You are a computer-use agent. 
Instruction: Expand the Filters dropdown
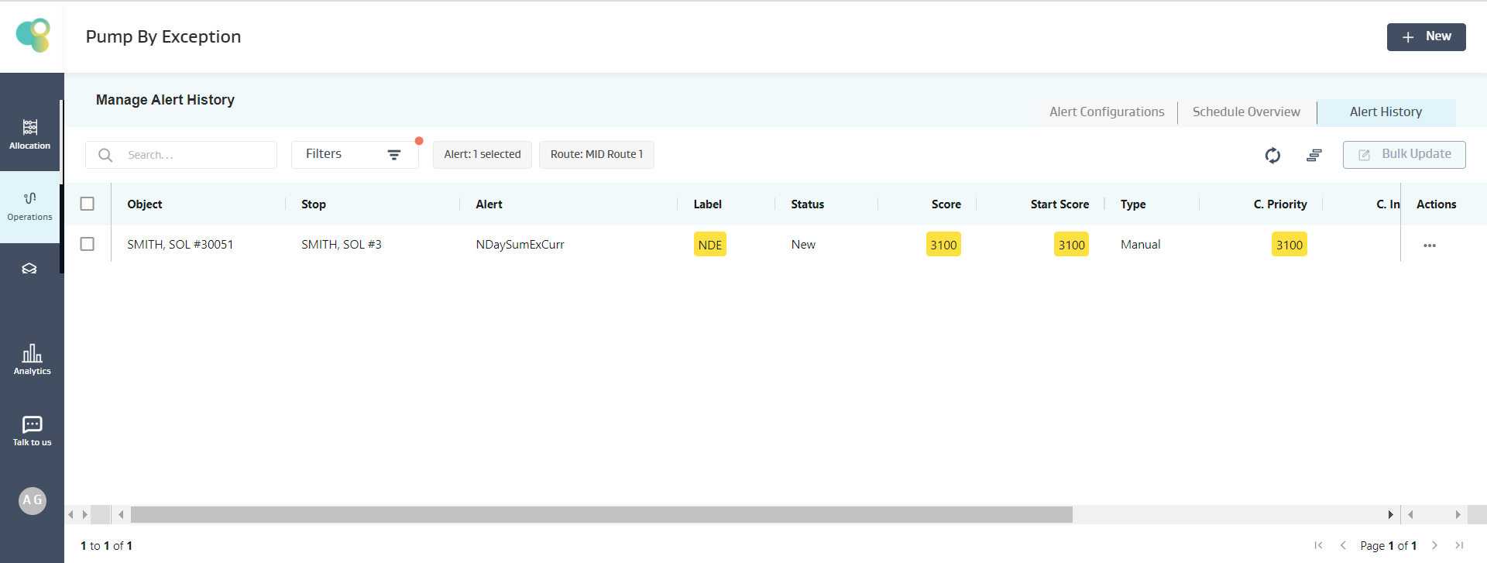(354, 154)
